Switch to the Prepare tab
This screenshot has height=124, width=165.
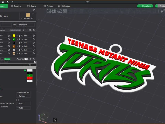[4, 6]
